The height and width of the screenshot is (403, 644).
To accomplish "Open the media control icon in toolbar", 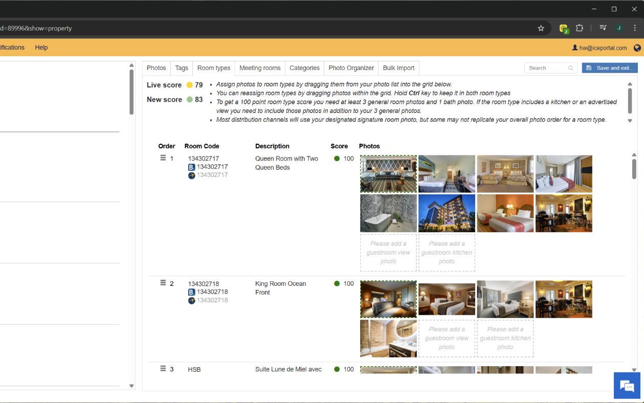I will [603, 28].
